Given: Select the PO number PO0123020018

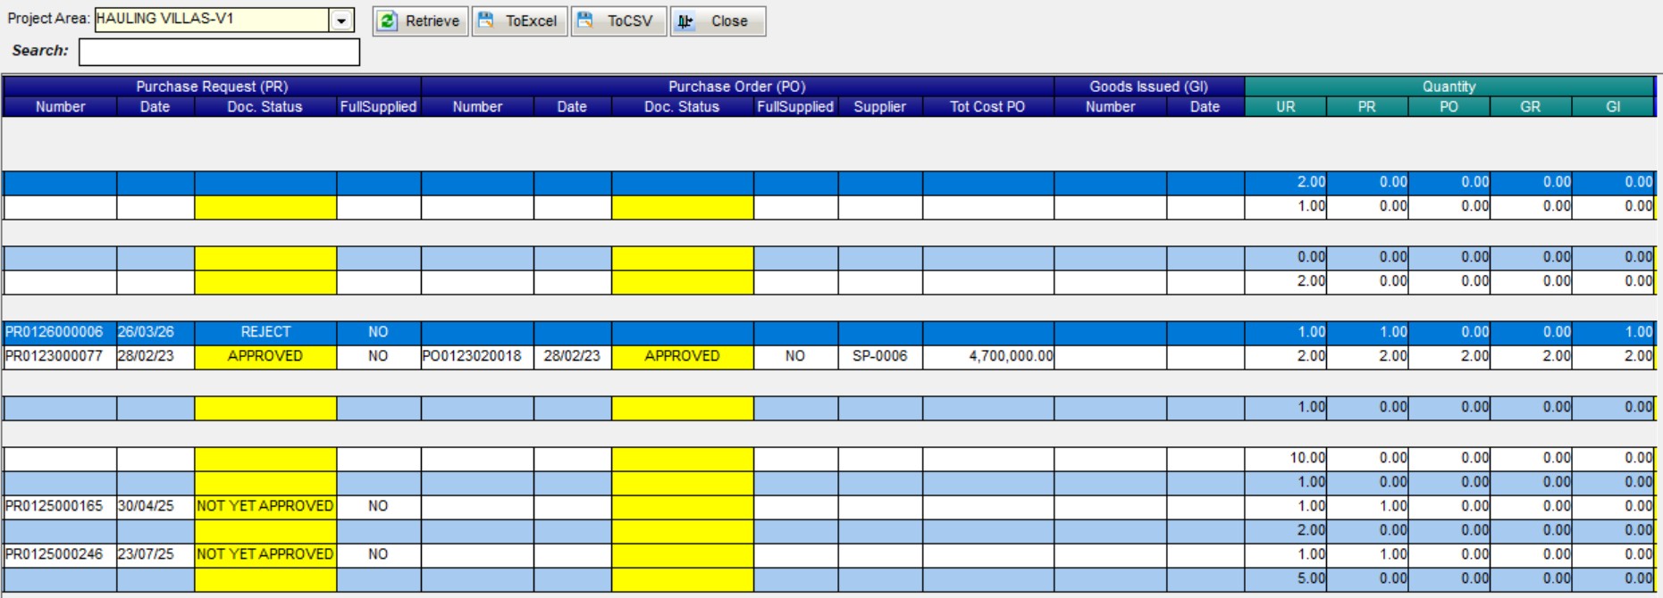Looking at the screenshot, I should pyautogui.click(x=477, y=356).
